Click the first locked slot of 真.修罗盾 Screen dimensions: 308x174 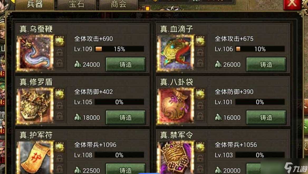(60, 105)
